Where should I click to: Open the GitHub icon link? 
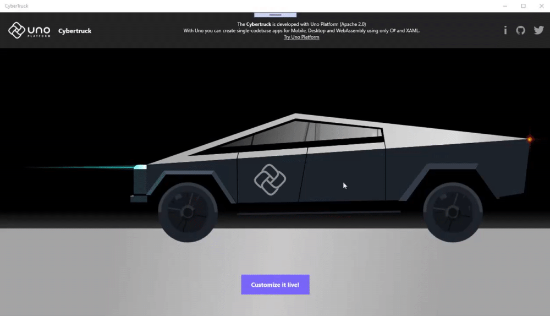(520, 30)
